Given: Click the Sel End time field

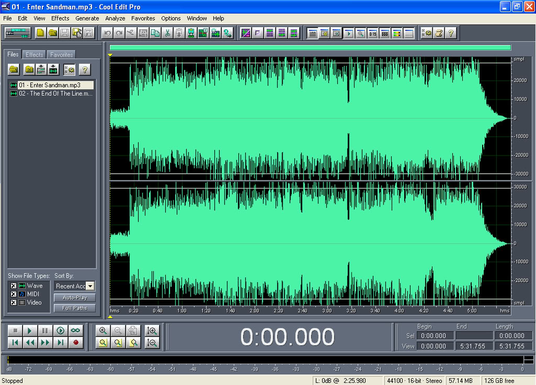Looking at the screenshot, I should (x=474, y=336).
